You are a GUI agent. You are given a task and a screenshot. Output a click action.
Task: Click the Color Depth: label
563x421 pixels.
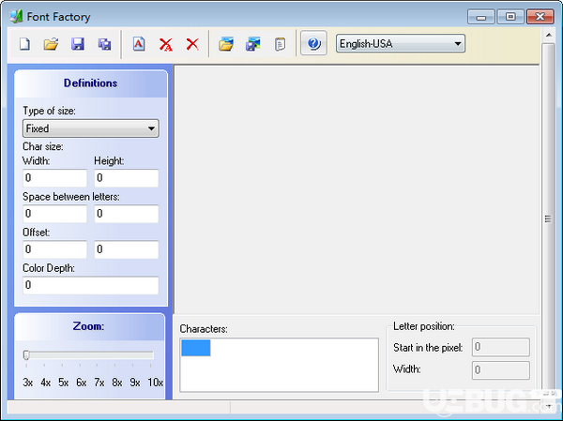point(49,268)
